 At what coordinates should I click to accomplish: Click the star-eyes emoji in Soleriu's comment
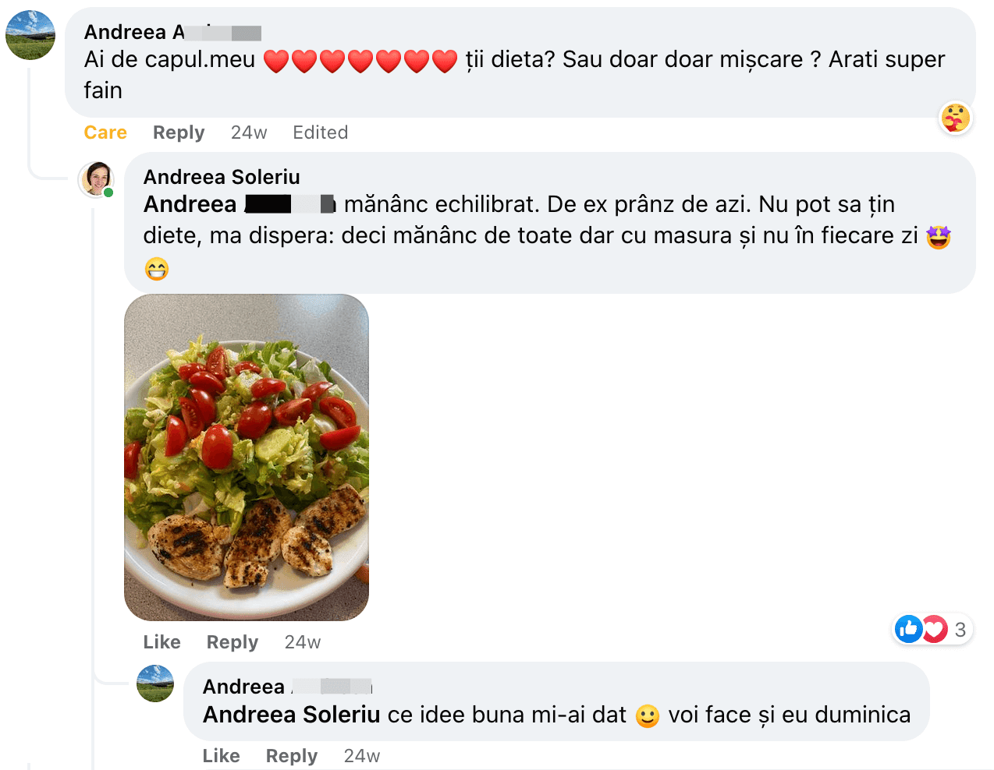(x=939, y=236)
